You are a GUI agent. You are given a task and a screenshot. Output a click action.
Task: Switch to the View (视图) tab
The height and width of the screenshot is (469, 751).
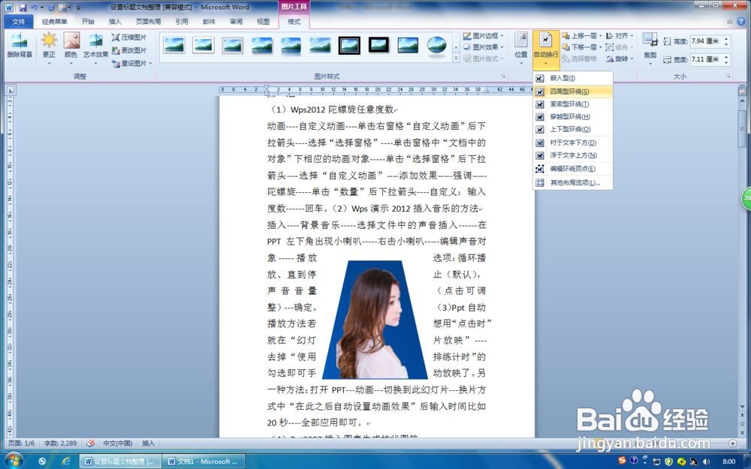[264, 22]
